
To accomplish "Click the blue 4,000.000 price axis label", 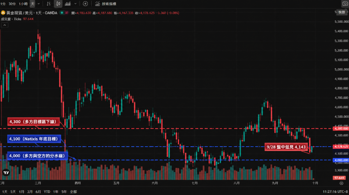I will (341, 160).
